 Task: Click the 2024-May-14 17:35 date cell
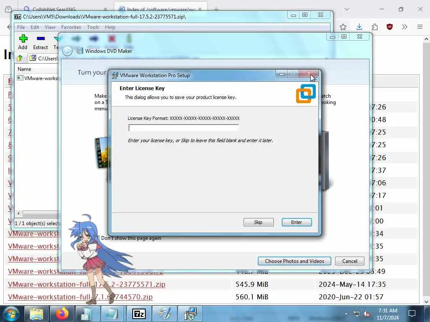point(352,284)
